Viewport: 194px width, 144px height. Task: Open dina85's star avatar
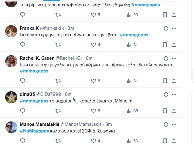11,97
